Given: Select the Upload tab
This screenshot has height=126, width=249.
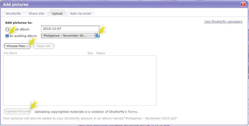Looking at the screenshot, I should coord(57,14).
